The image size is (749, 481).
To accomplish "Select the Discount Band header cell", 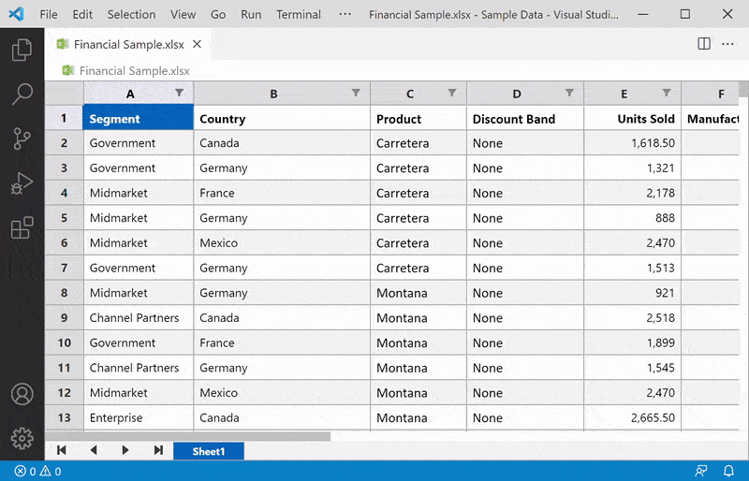I will coord(525,118).
